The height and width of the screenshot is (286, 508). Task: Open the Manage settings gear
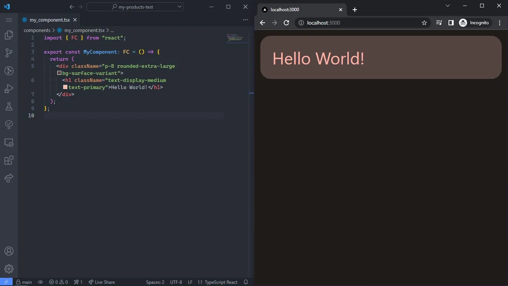[9, 268]
